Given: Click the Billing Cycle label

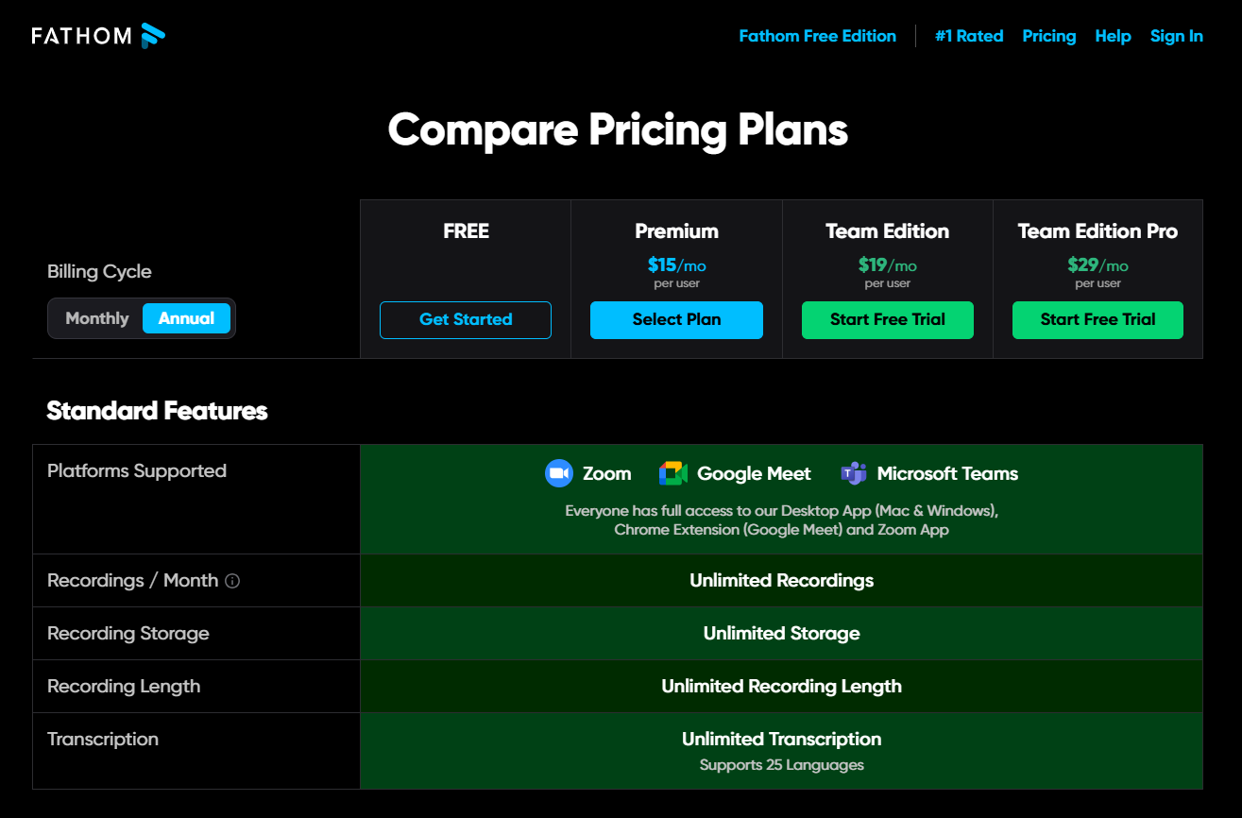Looking at the screenshot, I should (x=99, y=271).
